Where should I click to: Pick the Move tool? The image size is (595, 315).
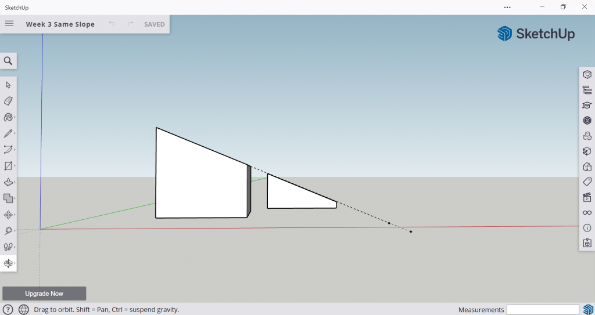click(x=8, y=215)
